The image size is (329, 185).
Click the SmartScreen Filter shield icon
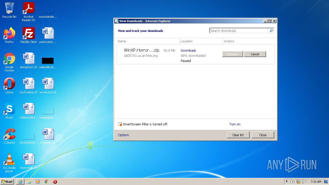[x=120, y=124]
